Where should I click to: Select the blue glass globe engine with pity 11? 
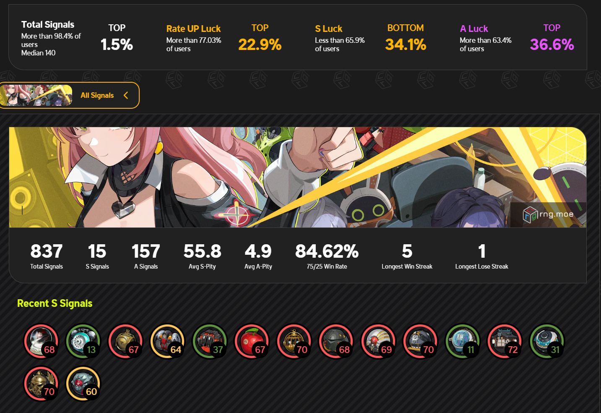pos(463,341)
